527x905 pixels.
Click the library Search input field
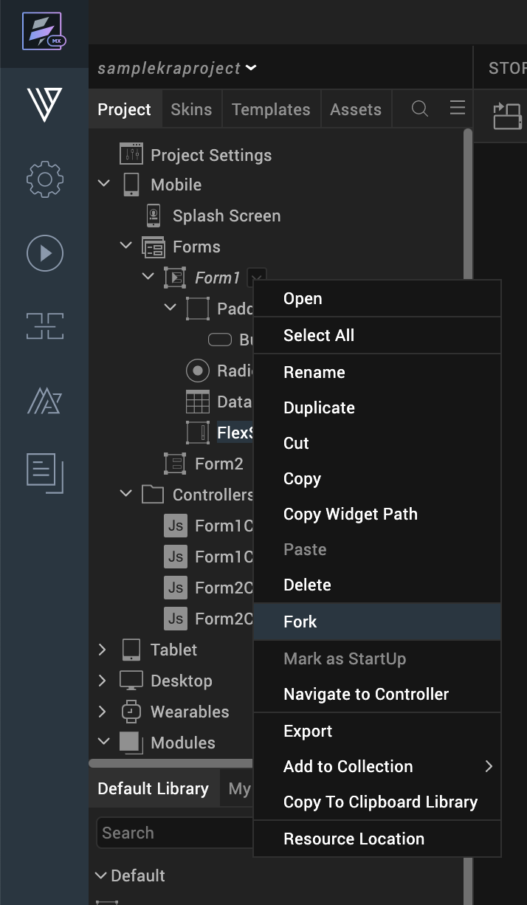(x=173, y=833)
